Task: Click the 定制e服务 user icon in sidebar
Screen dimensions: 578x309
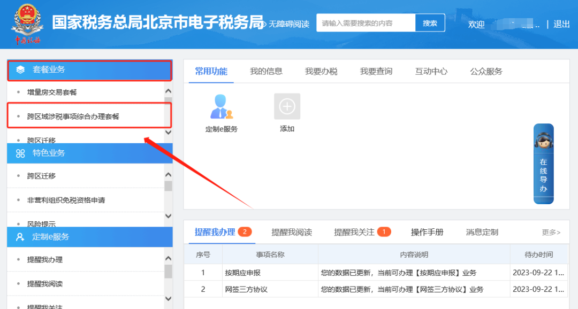Action: point(20,237)
